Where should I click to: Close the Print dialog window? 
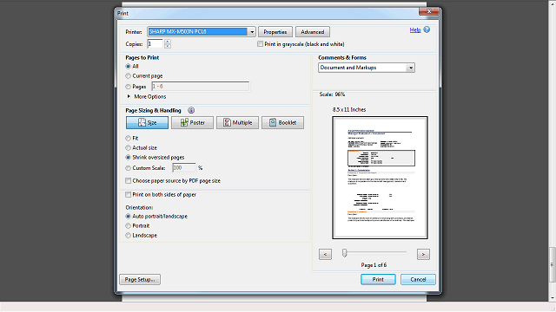(x=428, y=11)
